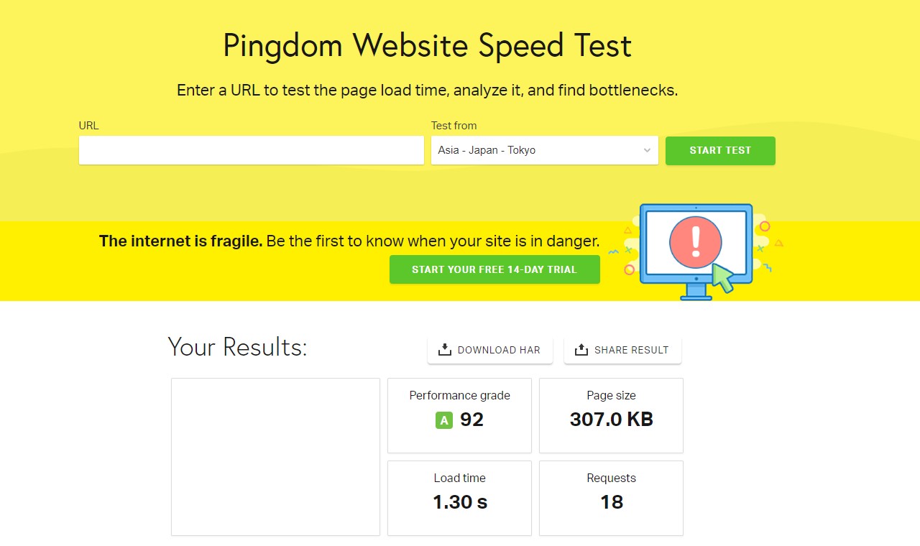The image size is (920, 546).
Task: Click the share icon beside SHARE RESULT
Action: tap(580, 349)
